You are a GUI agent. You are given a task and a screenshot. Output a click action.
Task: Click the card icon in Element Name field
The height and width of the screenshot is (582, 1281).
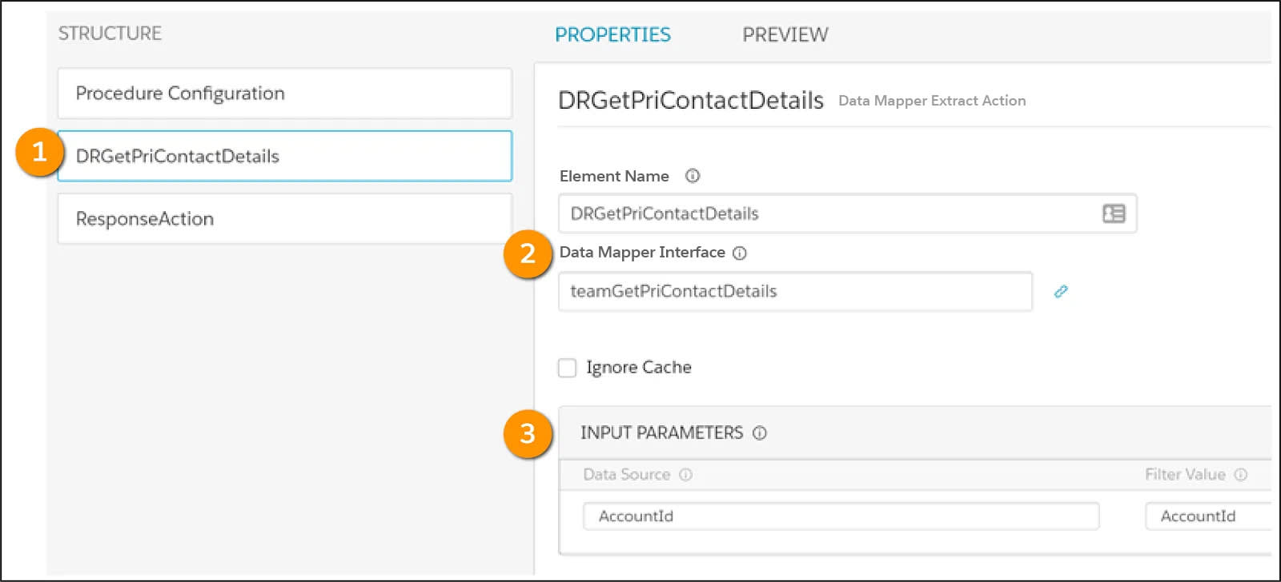coord(1114,213)
